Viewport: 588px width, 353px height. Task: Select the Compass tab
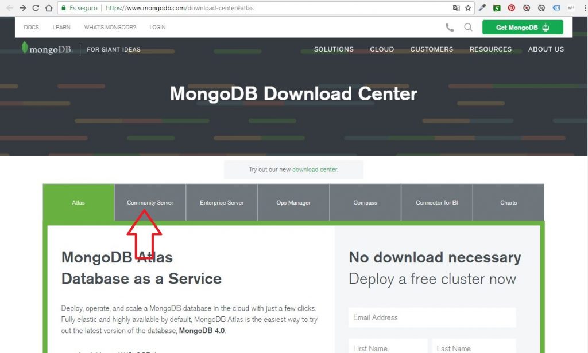click(365, 202)
